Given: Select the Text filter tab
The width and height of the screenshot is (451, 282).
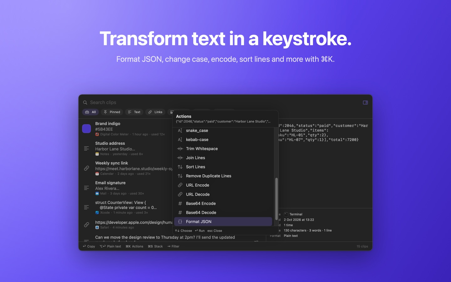Looking at the screenshot, I should point(134,112).
